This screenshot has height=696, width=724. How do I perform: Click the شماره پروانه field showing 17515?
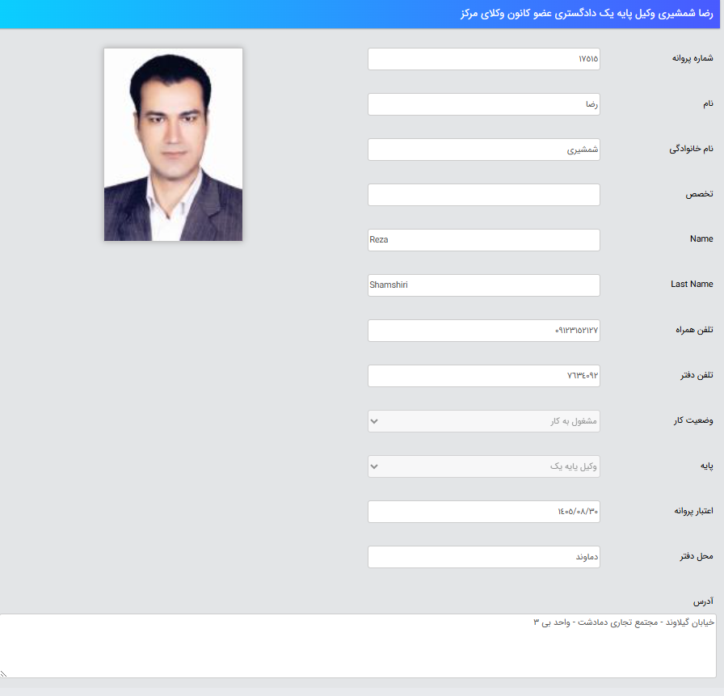483,58
